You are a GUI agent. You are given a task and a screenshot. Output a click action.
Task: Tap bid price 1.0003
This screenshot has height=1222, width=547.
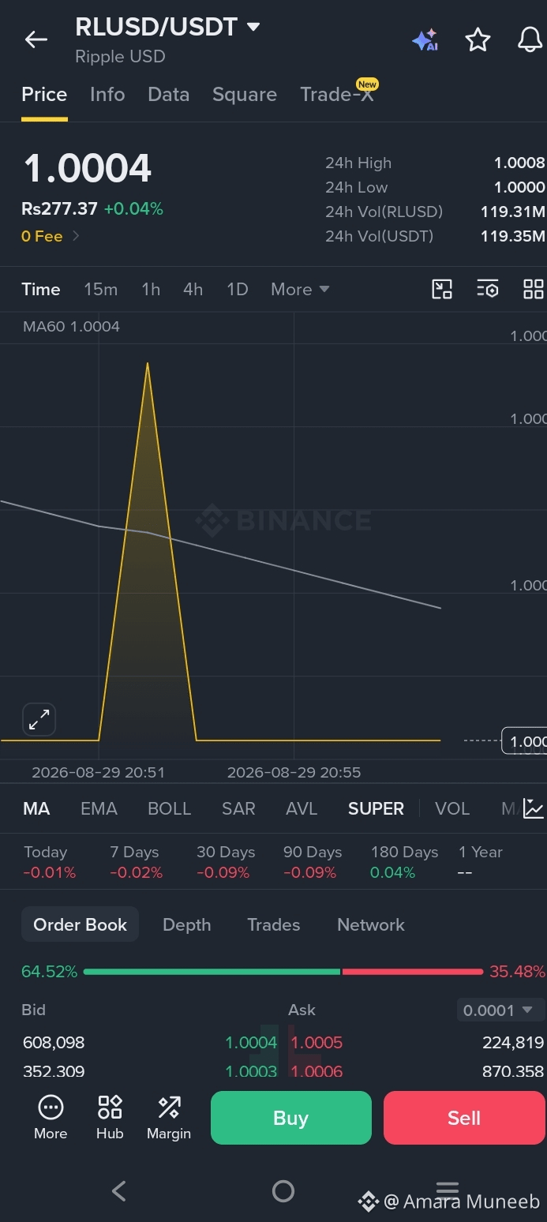(x=251, y=1071)
